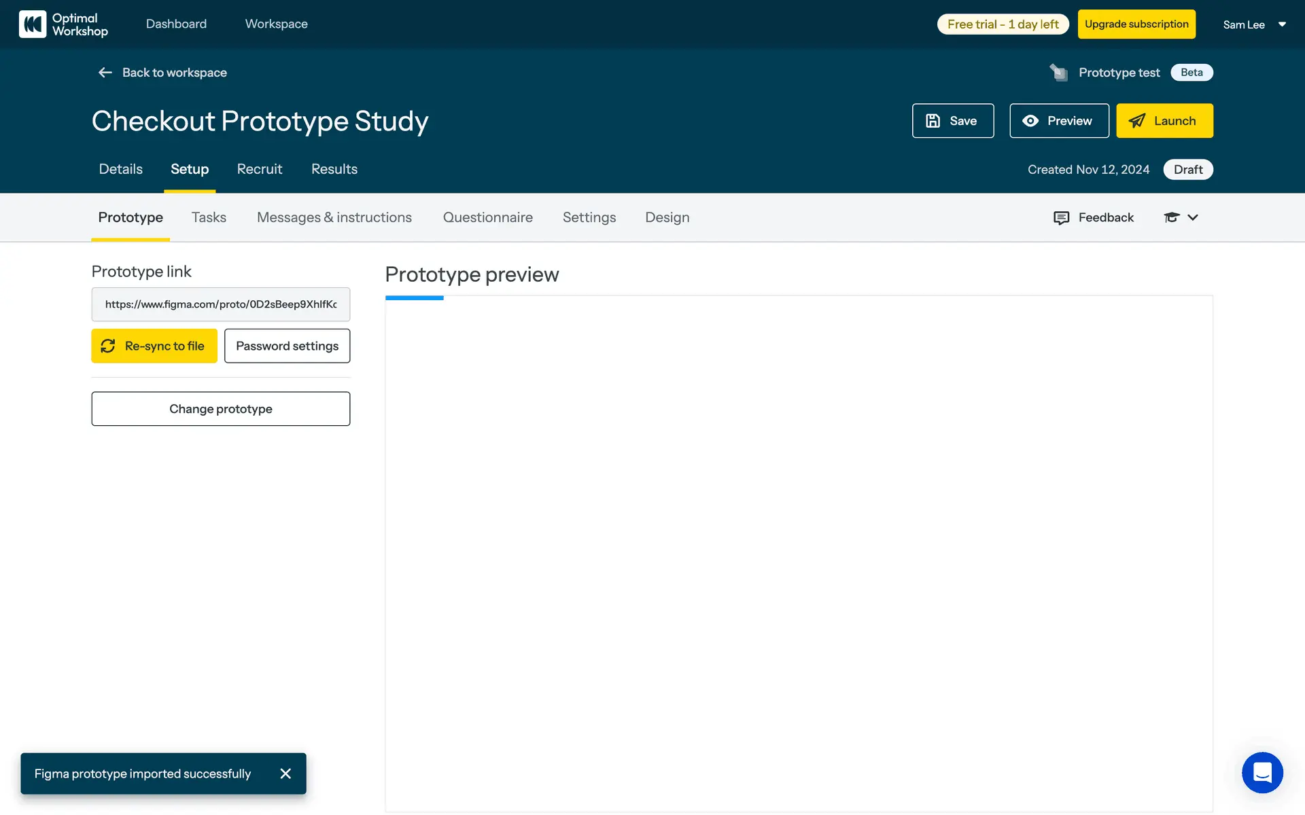This screenshot has width=1305, height=815.
Task: Click Upgrade subscription button
Action: click(1136, 24)
